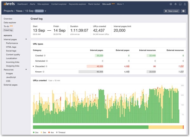Collapse the Internal pages section
This screenshot has height=137, width=190.
pyautogui.click(x=26, y=39)
